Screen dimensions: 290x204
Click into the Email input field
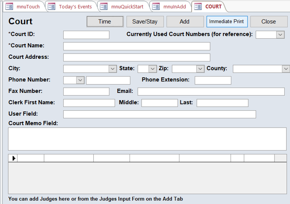[211, 91]
